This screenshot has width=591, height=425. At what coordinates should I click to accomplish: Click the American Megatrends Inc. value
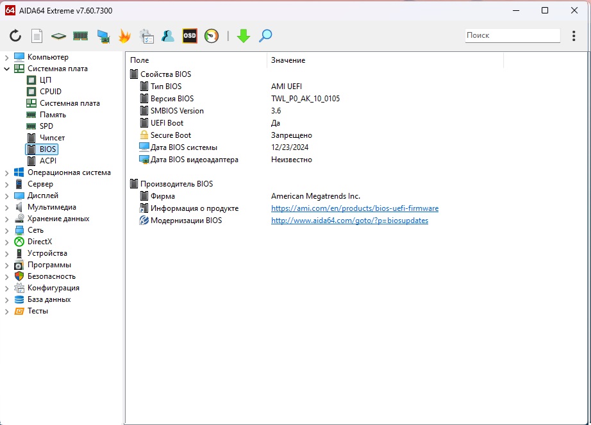315,196
